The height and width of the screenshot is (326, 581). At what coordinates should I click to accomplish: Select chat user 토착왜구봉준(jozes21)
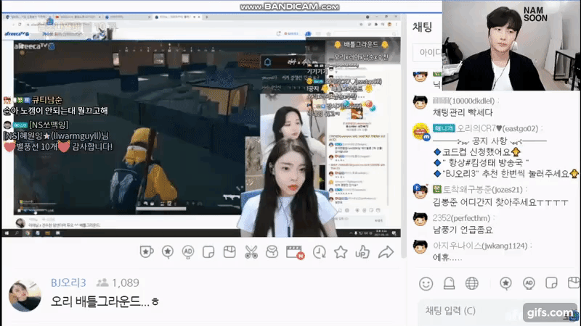(x=483, y=190)
